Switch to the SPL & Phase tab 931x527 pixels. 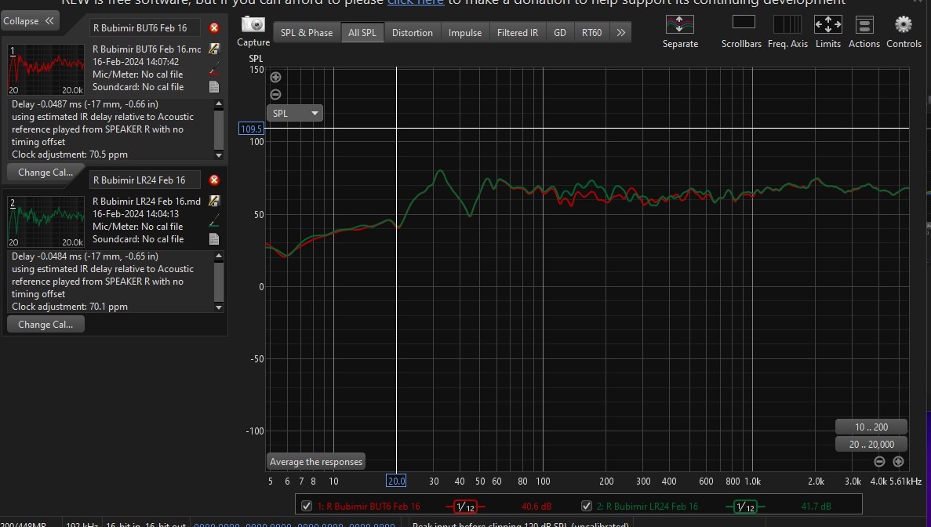click(x=307, y=33)
